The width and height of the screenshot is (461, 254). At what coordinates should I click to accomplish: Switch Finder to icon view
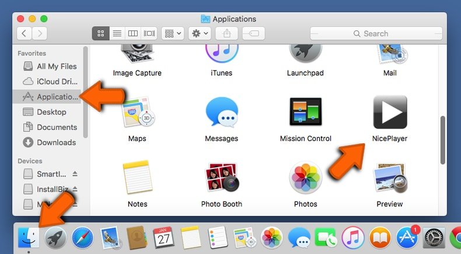[101, 33]
